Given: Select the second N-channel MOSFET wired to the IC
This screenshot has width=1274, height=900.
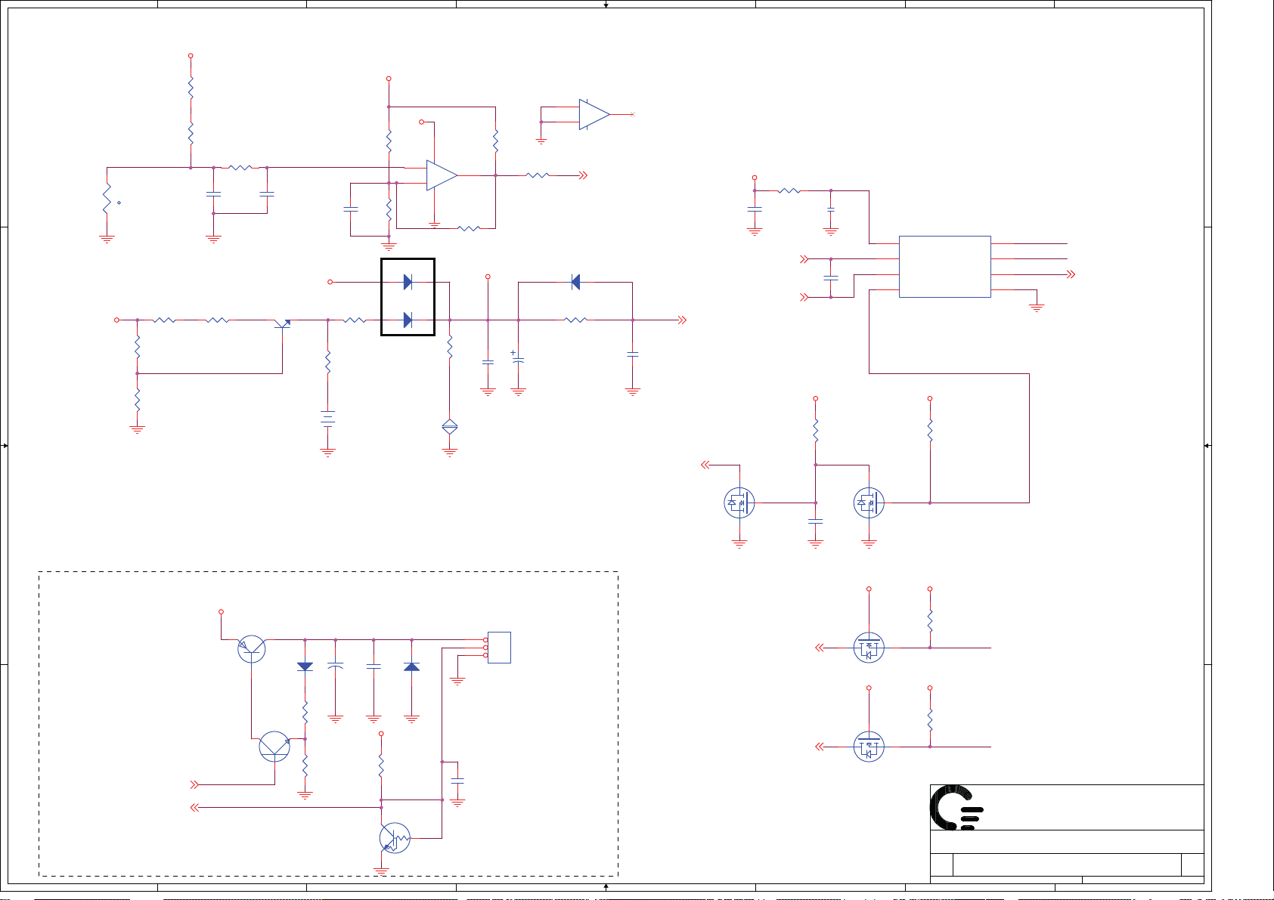Looking at the screenshot, I should (869, 503).
